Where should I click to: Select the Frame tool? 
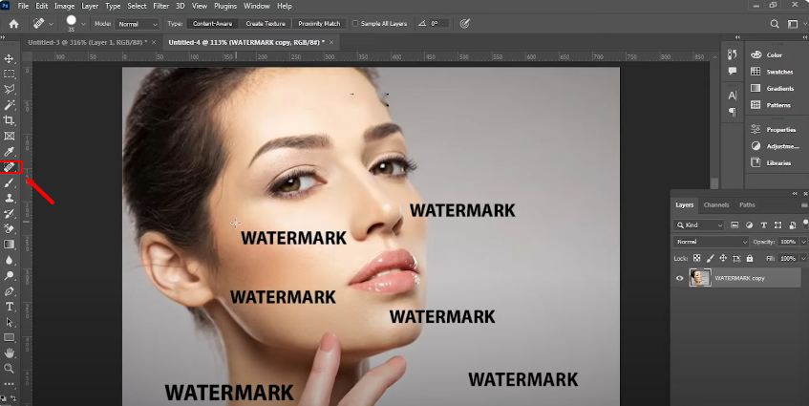[10, 137]
